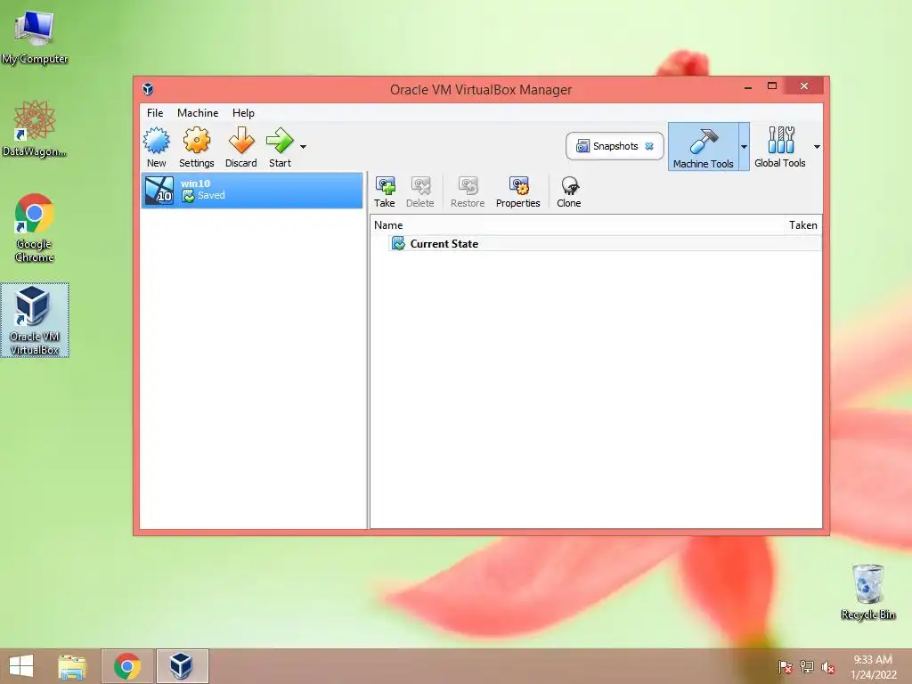The width and height of the screenshot is (912, 684).
Task: Minimize the VirtualBox Manager window
Action: [748, 86]
